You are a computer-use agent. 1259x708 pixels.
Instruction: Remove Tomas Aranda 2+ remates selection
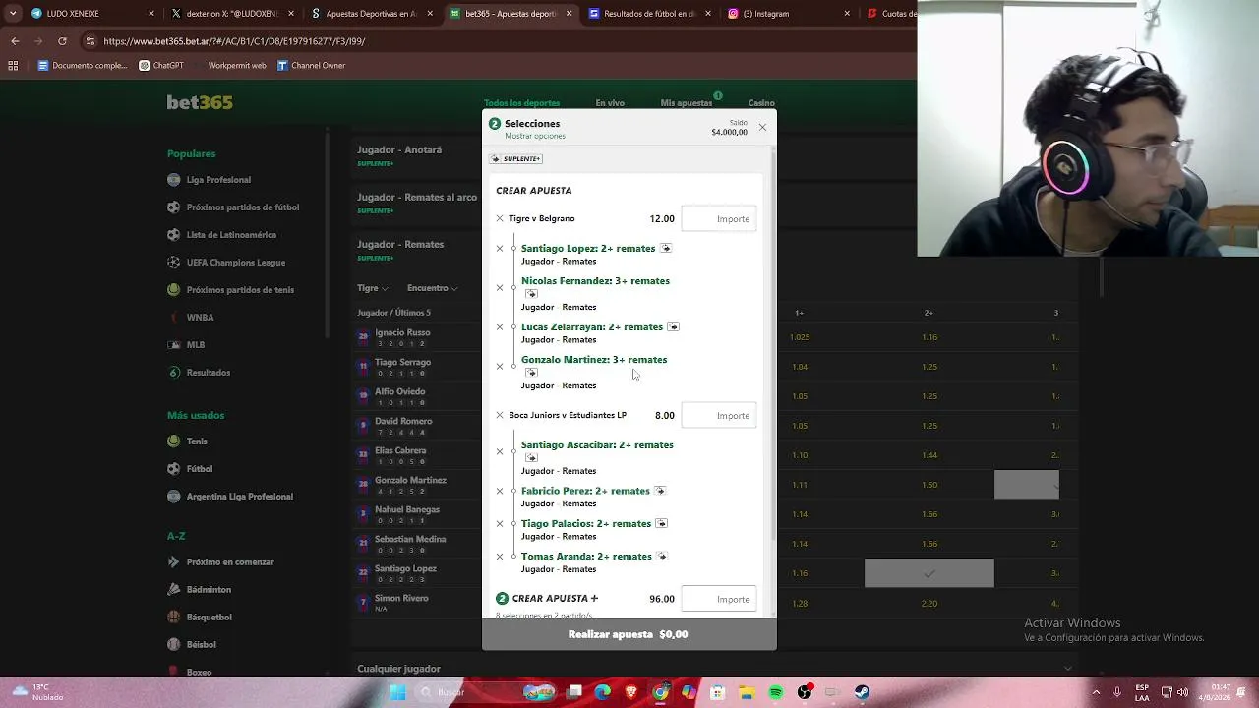click(x=500, y=557)
